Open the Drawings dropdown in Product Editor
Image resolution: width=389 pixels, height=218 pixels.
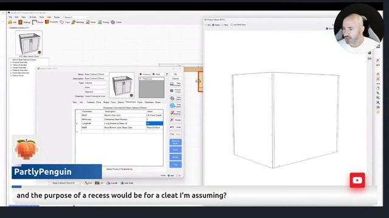tap(96, 96)
